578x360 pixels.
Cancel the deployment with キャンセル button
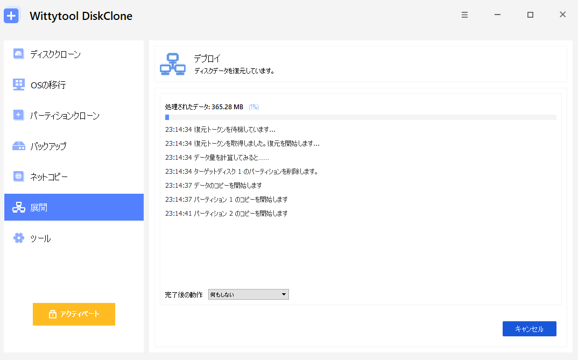point(530,329)
